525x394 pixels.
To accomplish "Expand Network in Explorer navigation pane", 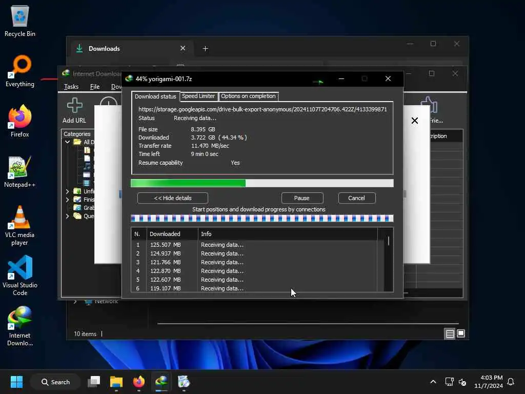I will [x=75, y=302].
